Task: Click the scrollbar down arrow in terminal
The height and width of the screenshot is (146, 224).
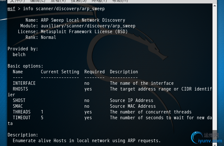Action: point(215,145)
